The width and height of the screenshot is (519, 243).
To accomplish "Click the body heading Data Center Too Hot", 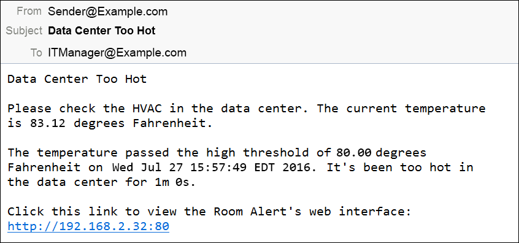I will 77,79.
